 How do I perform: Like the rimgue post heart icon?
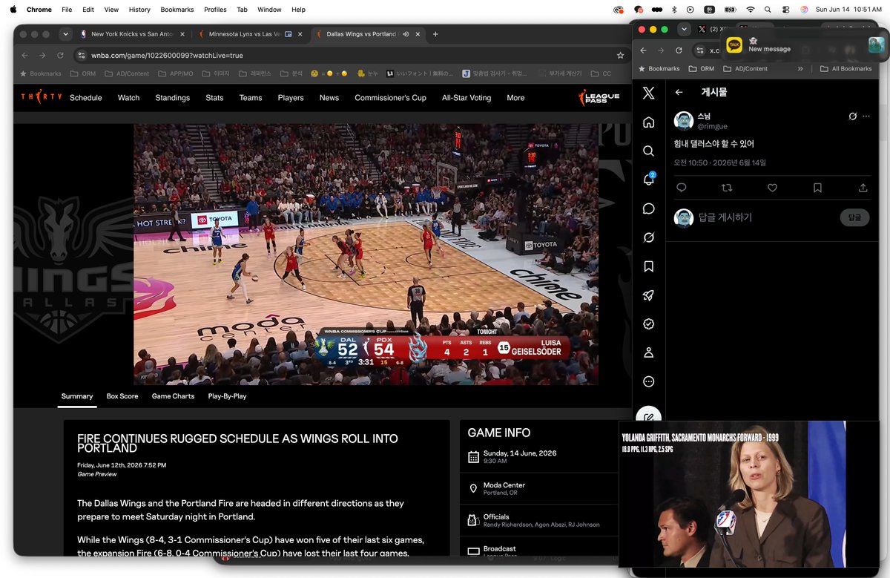point(772,188)
